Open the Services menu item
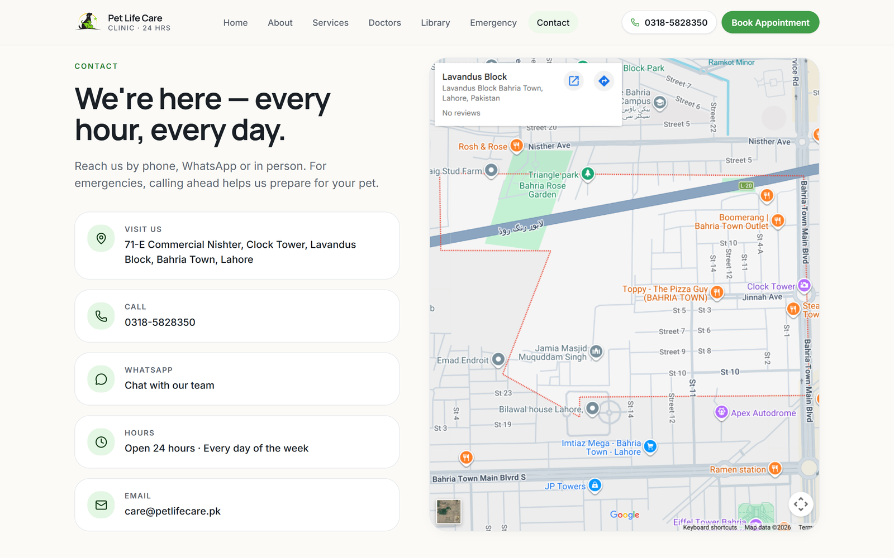 (330, 22)
